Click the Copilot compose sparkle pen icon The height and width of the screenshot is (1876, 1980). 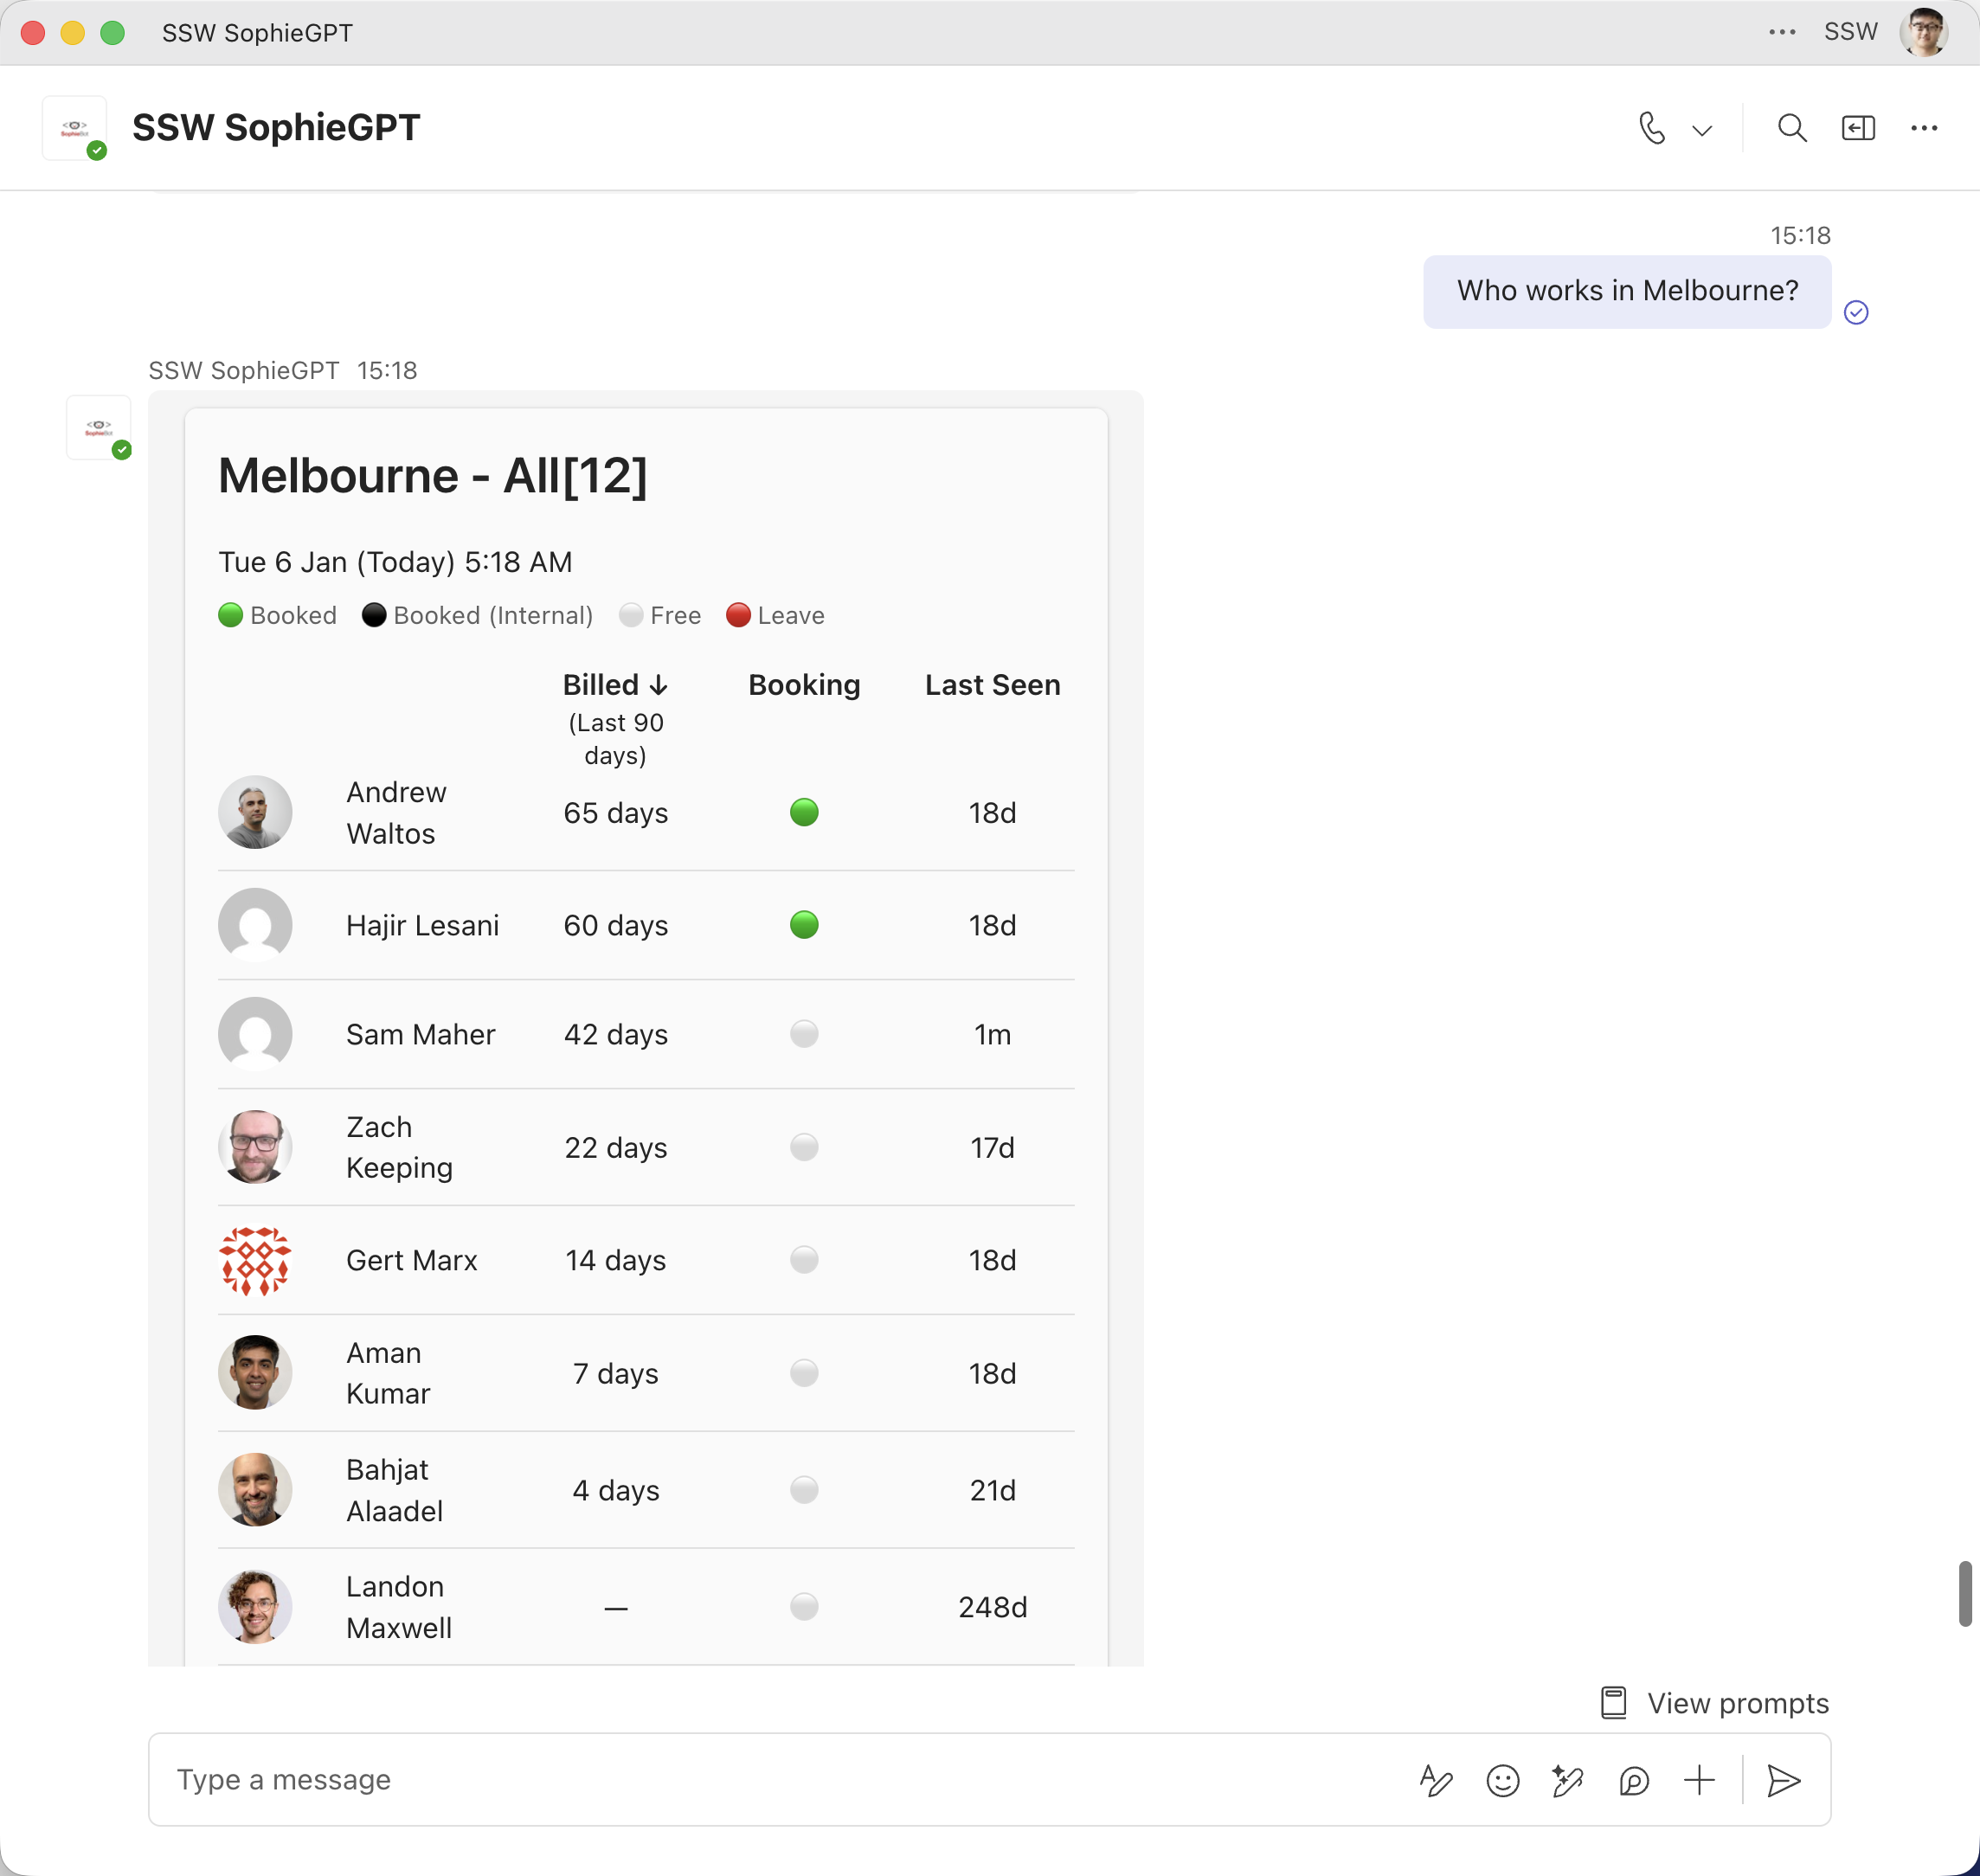(x=1567, y=1780)
